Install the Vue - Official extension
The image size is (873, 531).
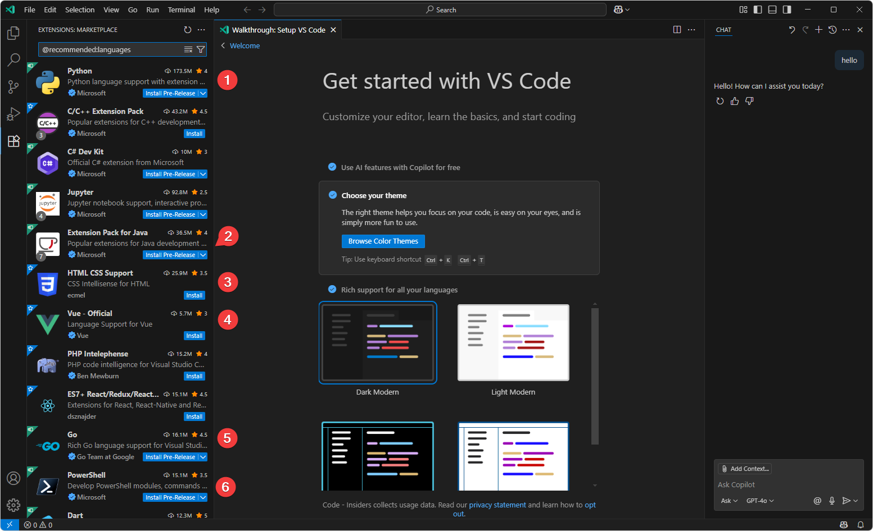pyautogui.click(x=194, y=336)
